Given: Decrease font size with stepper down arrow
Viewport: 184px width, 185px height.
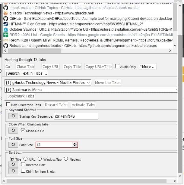Looking at the screenshot, I should coord(75,146).
